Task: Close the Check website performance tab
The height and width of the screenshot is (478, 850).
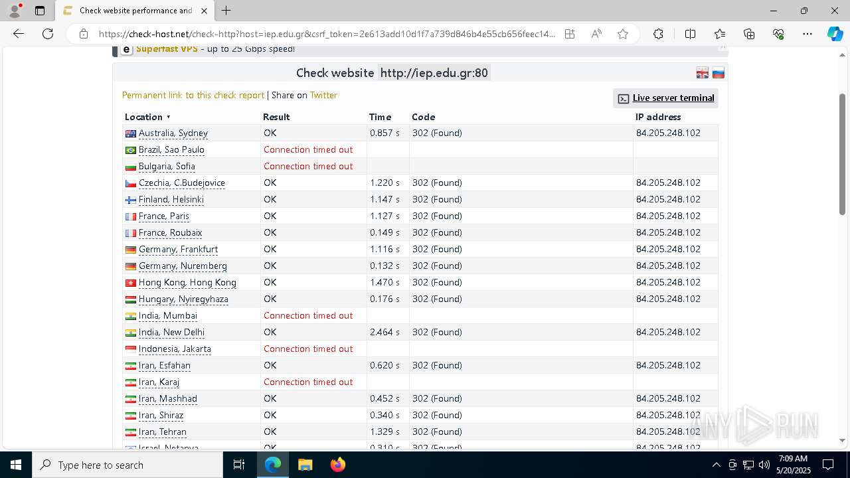Action: click(204, 11)
